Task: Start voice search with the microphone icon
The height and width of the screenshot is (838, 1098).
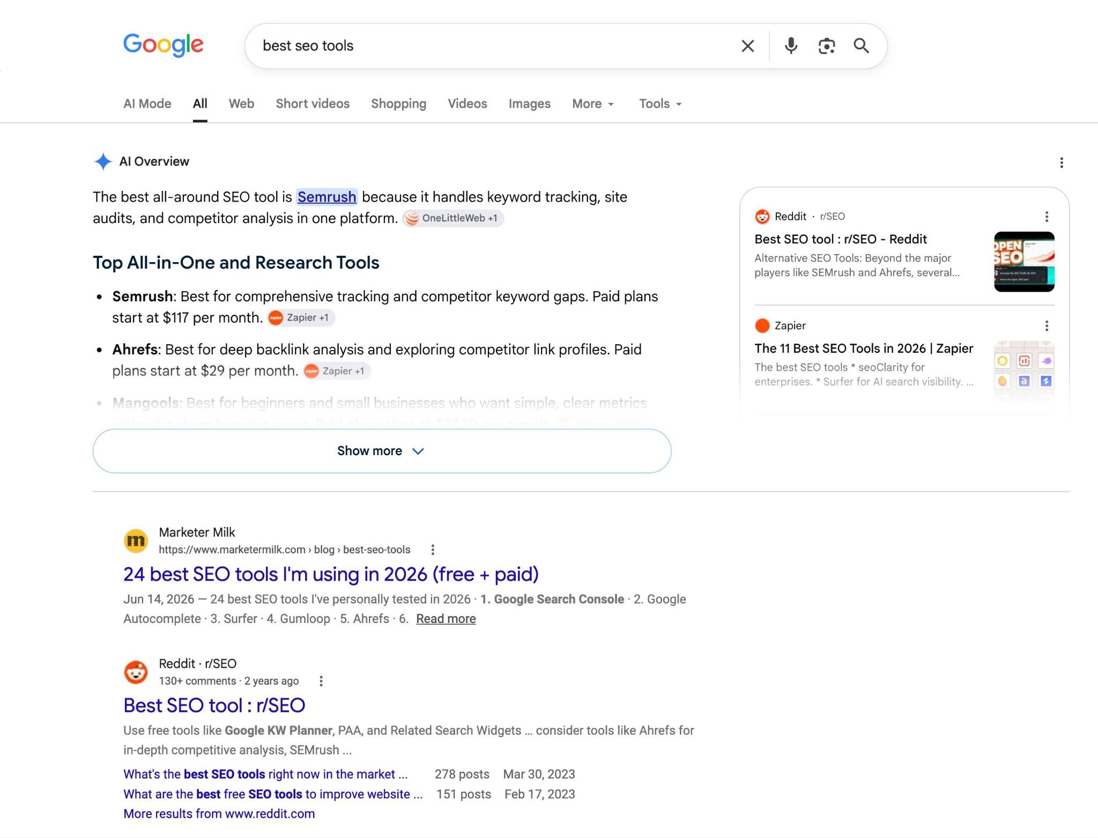Action: click(x=791, y=46)
